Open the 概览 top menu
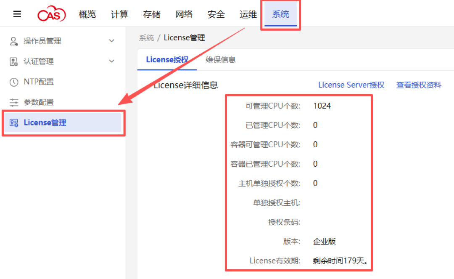 pyautogui.click(x=87, y=14)
